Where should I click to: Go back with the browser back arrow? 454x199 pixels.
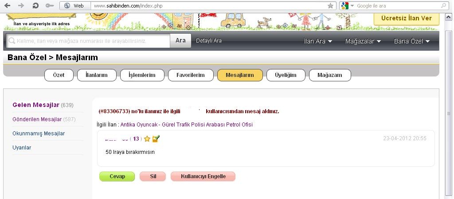(x=7, y=5)
